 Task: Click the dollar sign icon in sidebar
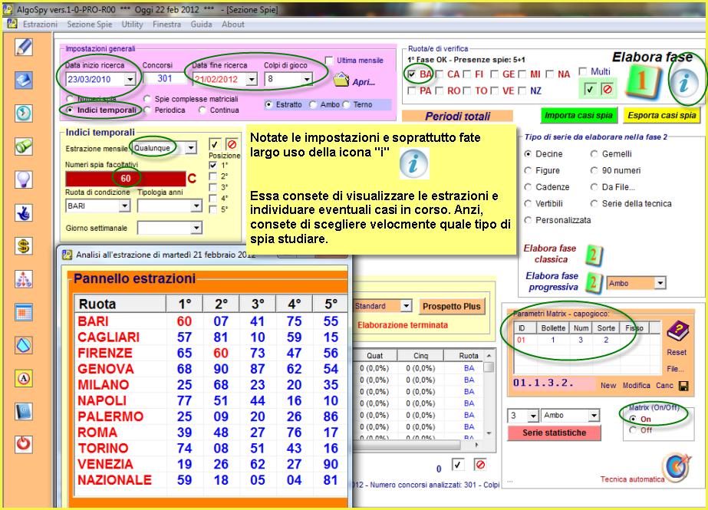click(x=24, y=245)
